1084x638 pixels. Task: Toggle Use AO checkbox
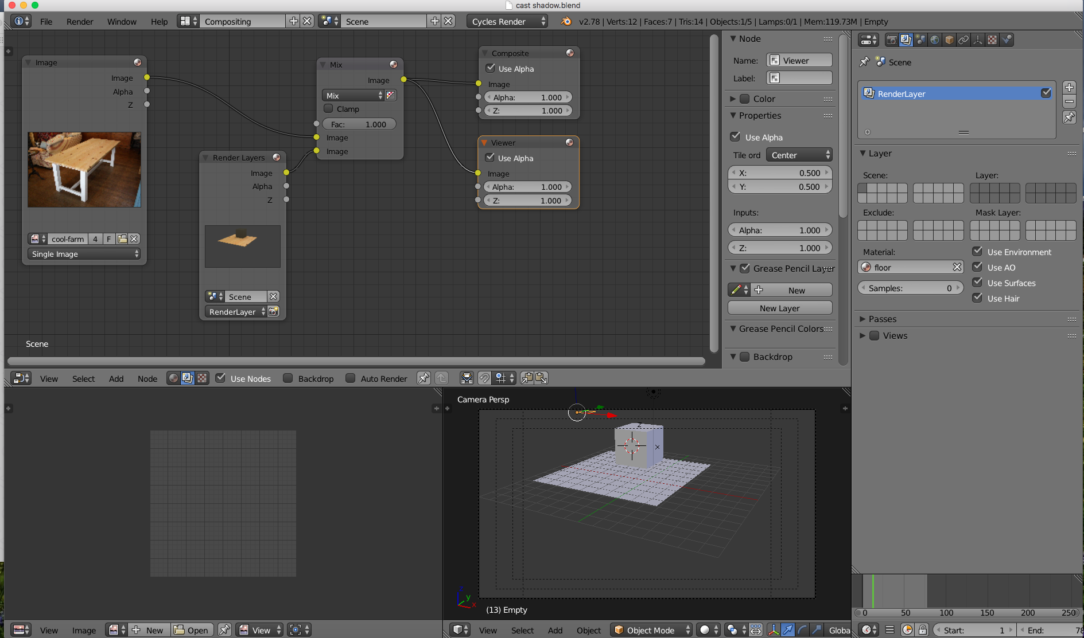[977, 267]
